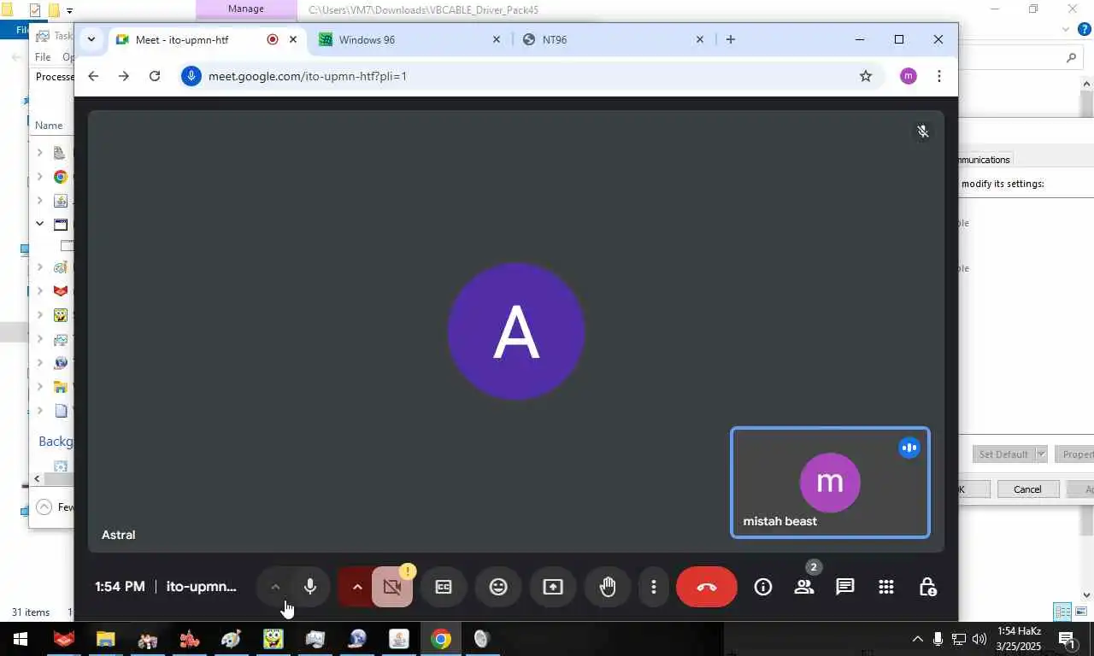Open the Set Default dropdown arrow
This screenshot has height=656, width=1094.
point(1041,454)
